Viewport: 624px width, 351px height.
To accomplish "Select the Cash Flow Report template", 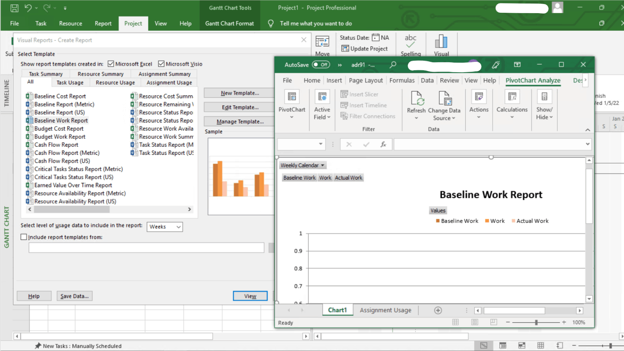I will point(52,145).
